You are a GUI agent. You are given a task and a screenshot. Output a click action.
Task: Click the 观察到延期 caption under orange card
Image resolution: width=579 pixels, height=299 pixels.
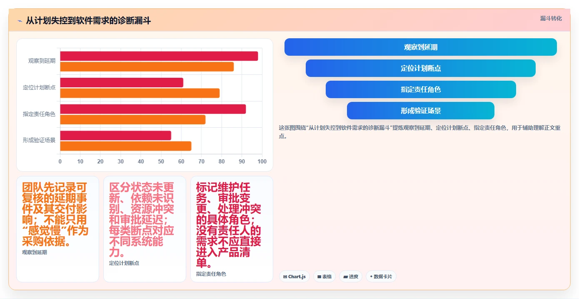(x=35, y=252)
